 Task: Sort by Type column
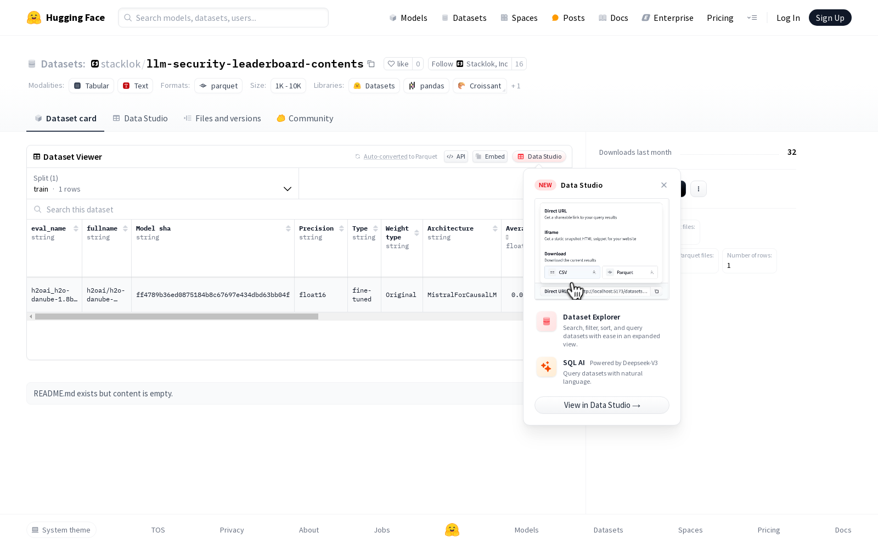(375, 228)
